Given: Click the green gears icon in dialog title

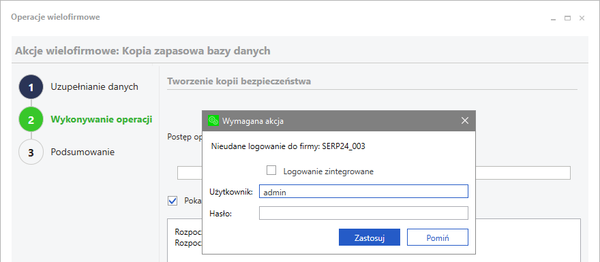Looking at the screenshot, I should [x=213, y=120].
